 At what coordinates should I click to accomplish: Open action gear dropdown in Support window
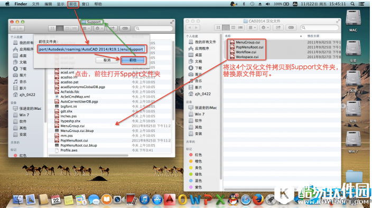click(x=99, y=29)
